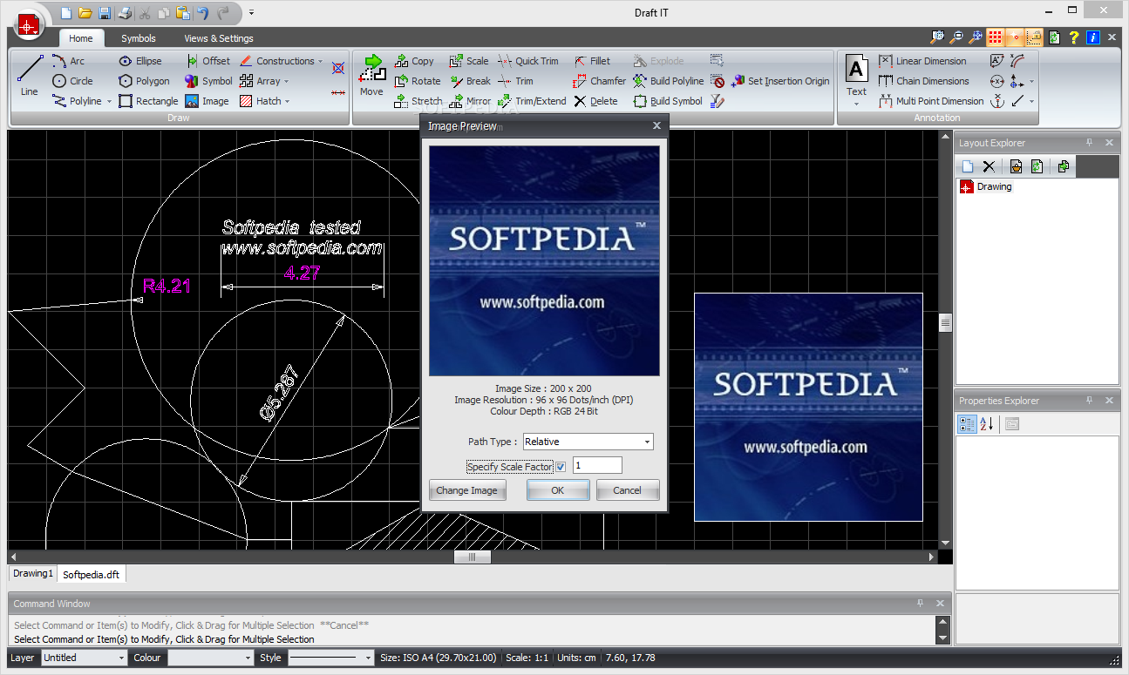
Task: Choose the Arc tool
Action: point(68,61)
